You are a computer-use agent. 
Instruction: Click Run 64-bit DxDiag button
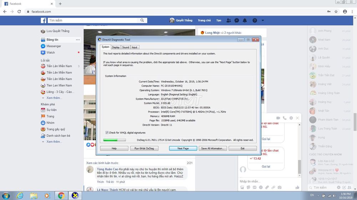[x=144, y=148]
